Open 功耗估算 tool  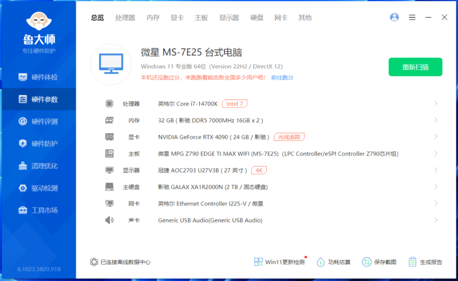334,262
